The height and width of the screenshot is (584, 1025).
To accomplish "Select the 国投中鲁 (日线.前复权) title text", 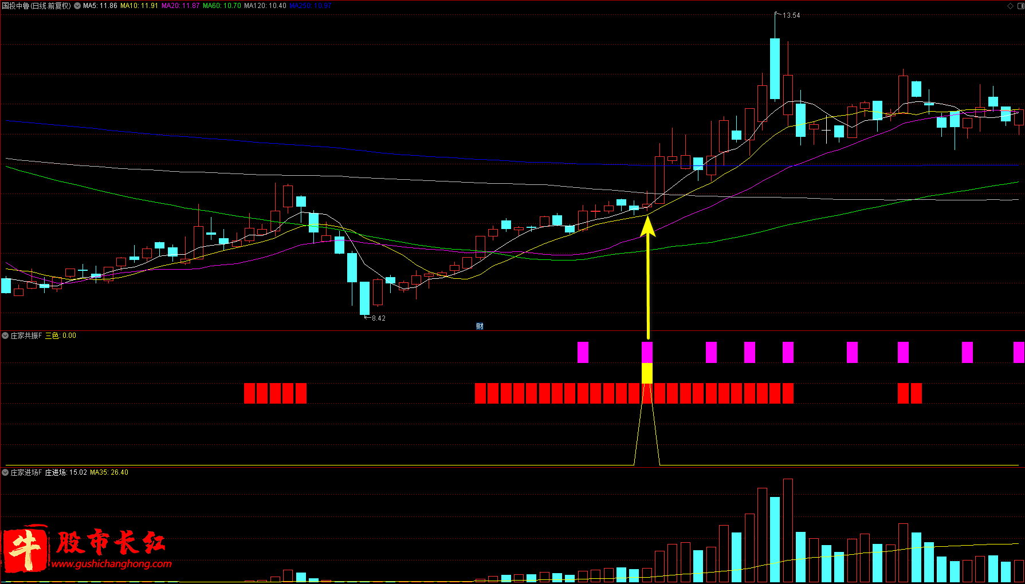I will point(37,6).
